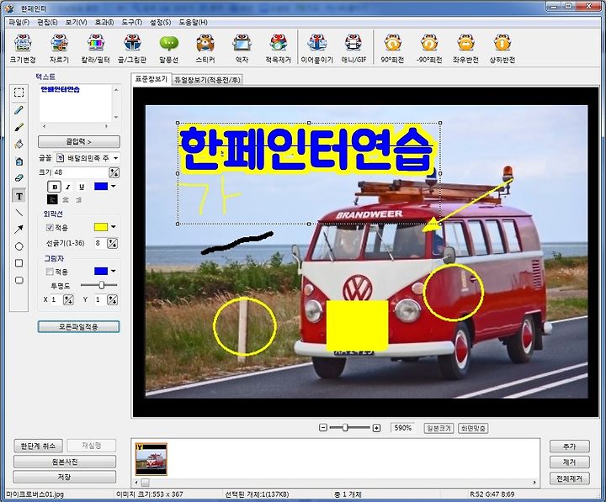The width and height of the screenshot is (606, 502).
Task: Open the 말풍선 speech bubble tool
Action: tap(169, 48)
